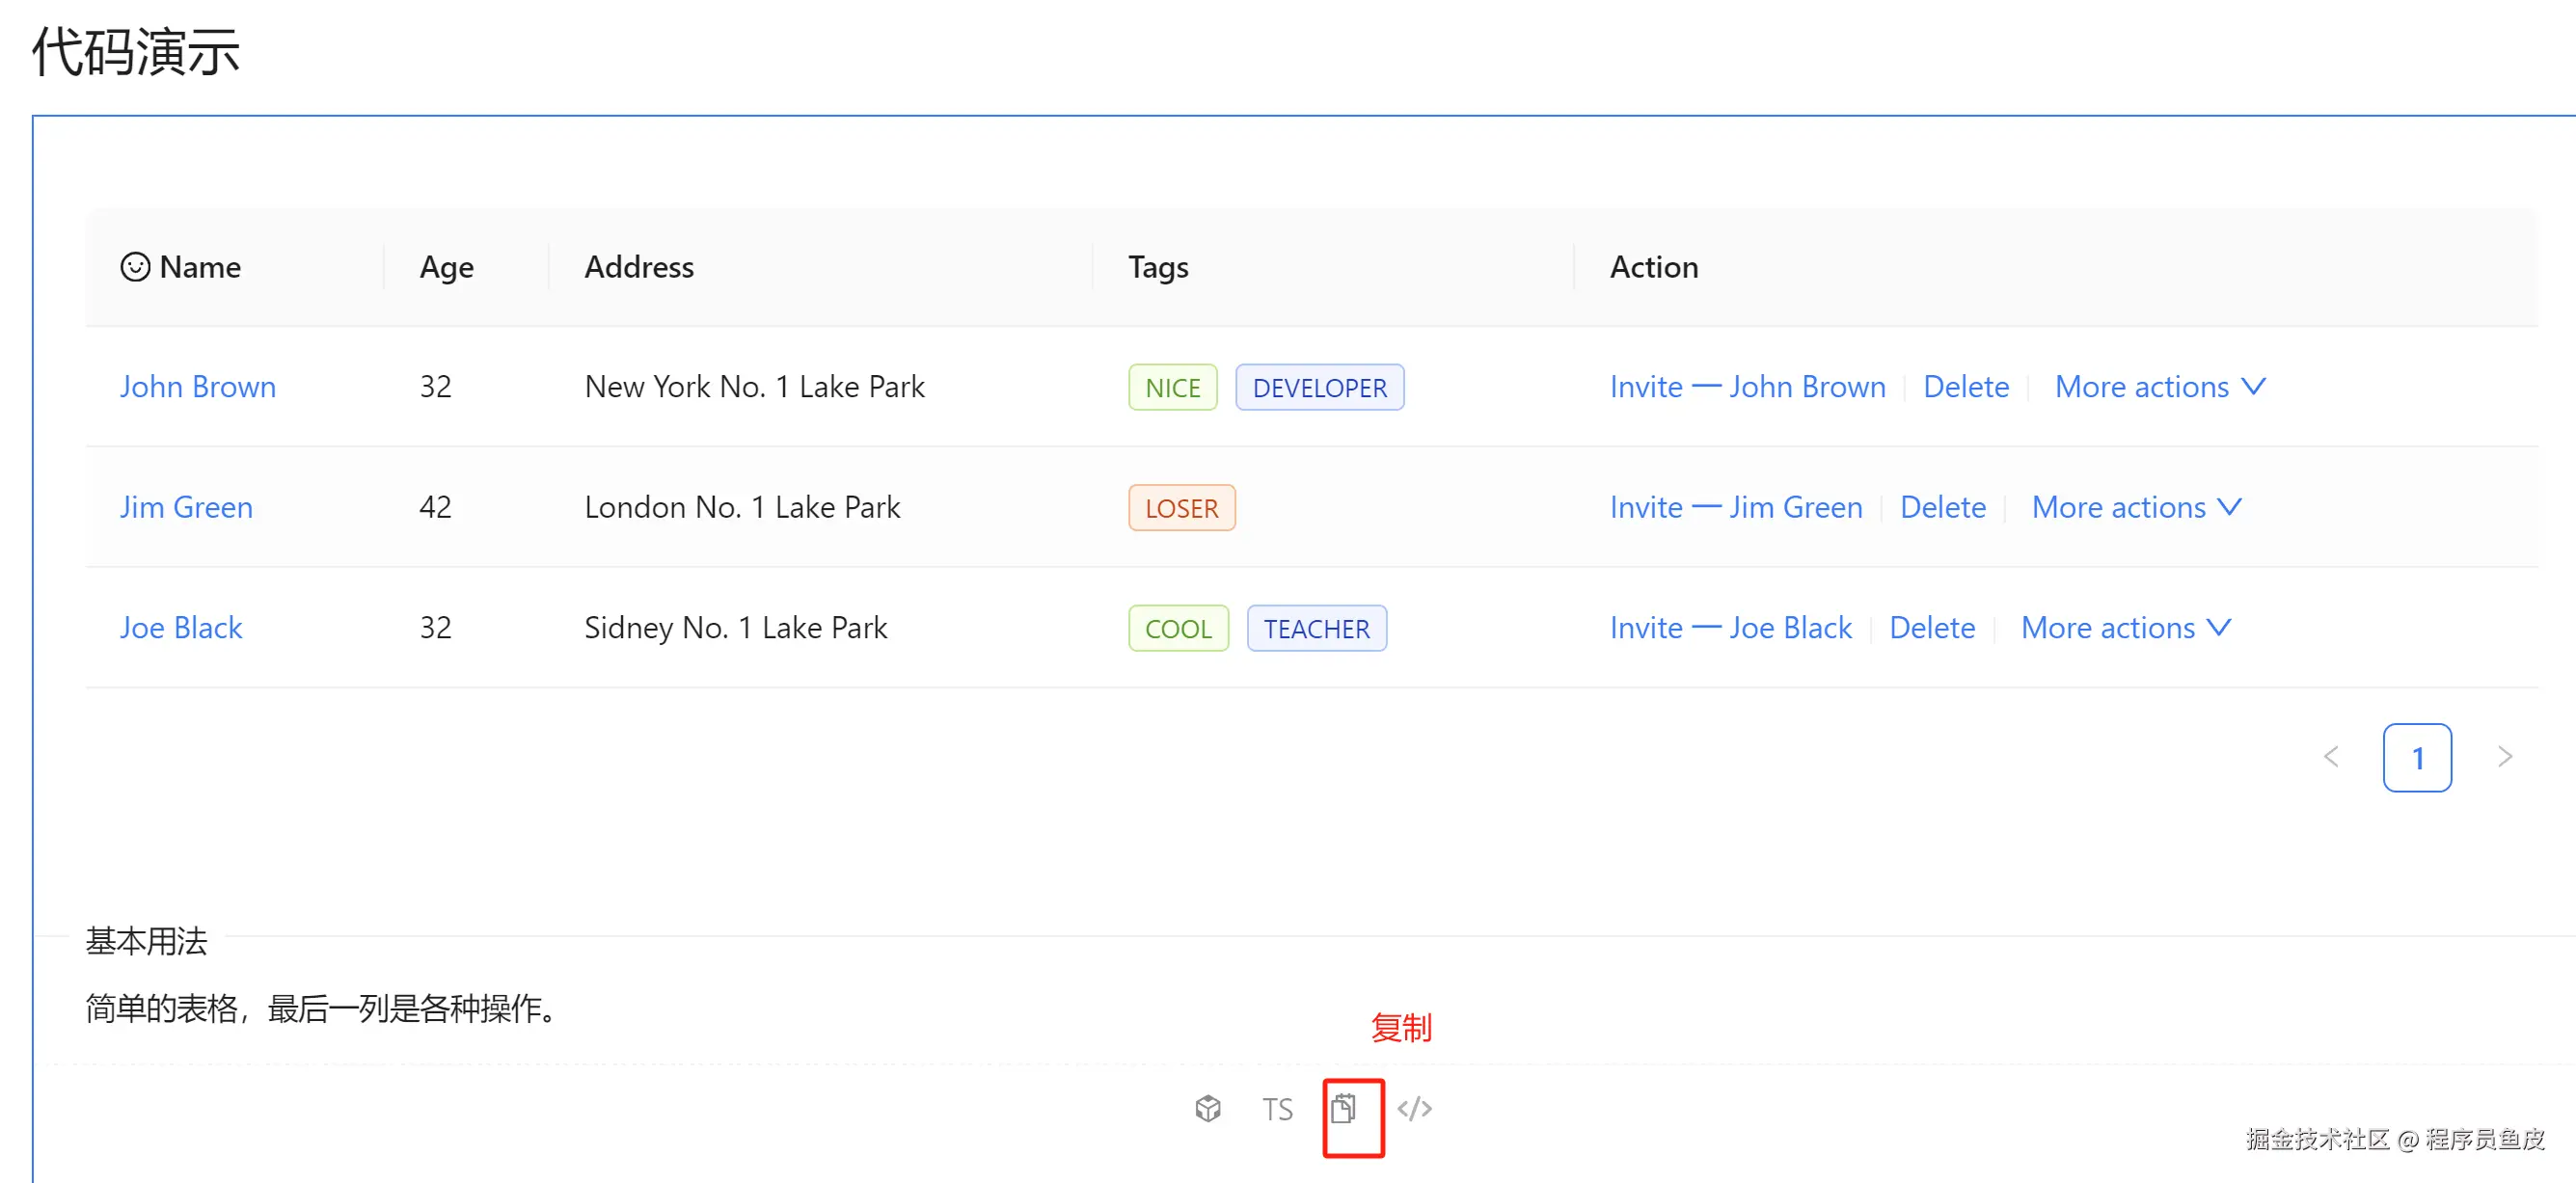This screenshot has width=2576, height=1183.
Task: Expand More actions for John Brown
Action: click(2159, 387)
